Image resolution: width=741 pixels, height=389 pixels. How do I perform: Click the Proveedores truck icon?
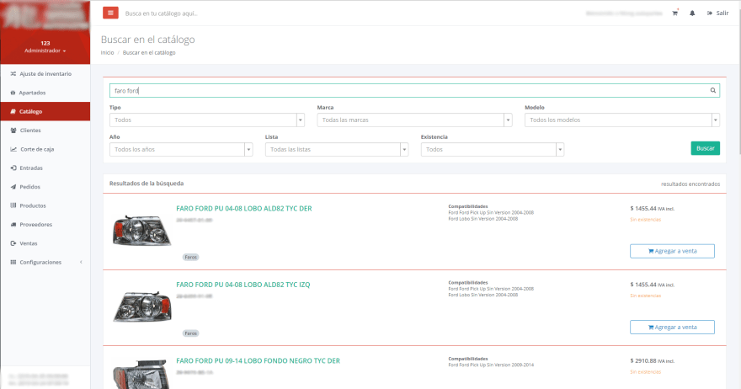pos(13,225)
